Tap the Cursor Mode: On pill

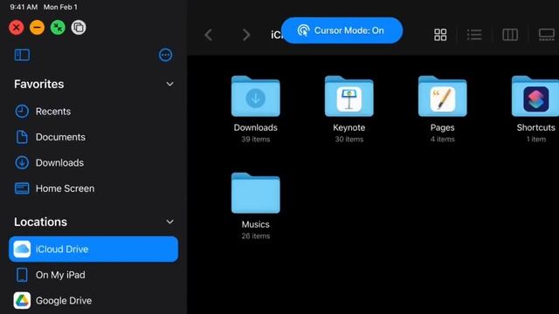point(342,31)
